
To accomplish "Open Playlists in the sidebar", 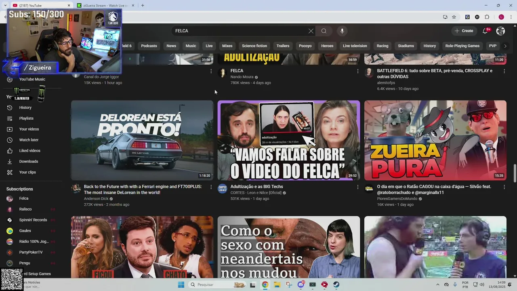I will [x=26, y=118].
